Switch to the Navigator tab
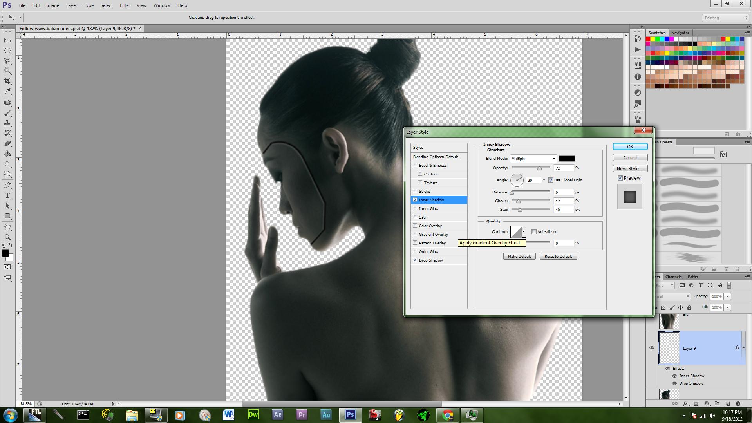Screen dimensions: 752x423 pyautogui.click(x=680, y=33)
